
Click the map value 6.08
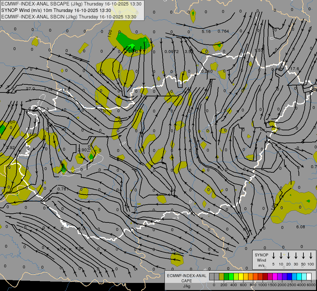click(x=300, y=227)
